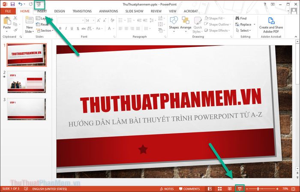
Task: Clear all formatting icon
Action: coord(112,20)
